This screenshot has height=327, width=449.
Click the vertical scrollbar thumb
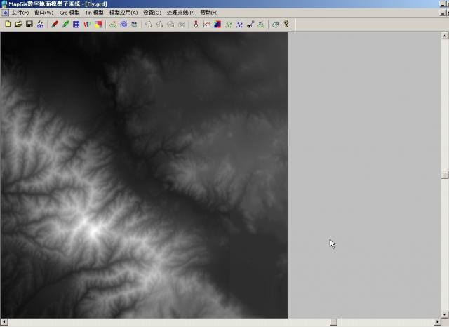click(x=445, y=175)
